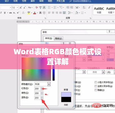Open the Phonetic Guide tool
Screen dimensions: 115x113
40,8
